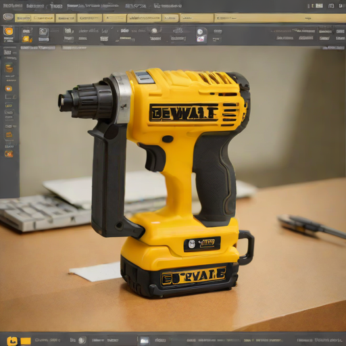This screenshot has height=346, width=346.
Task: Click the orange sidebar icon with blue center
Action: (9, 89)
